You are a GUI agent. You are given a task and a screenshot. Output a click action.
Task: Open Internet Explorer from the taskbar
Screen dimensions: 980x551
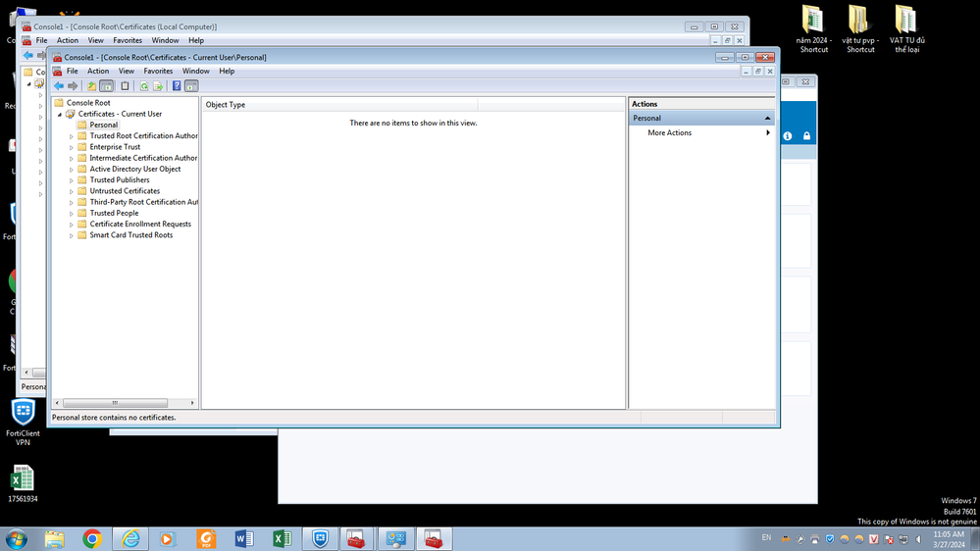click(130, 538)
